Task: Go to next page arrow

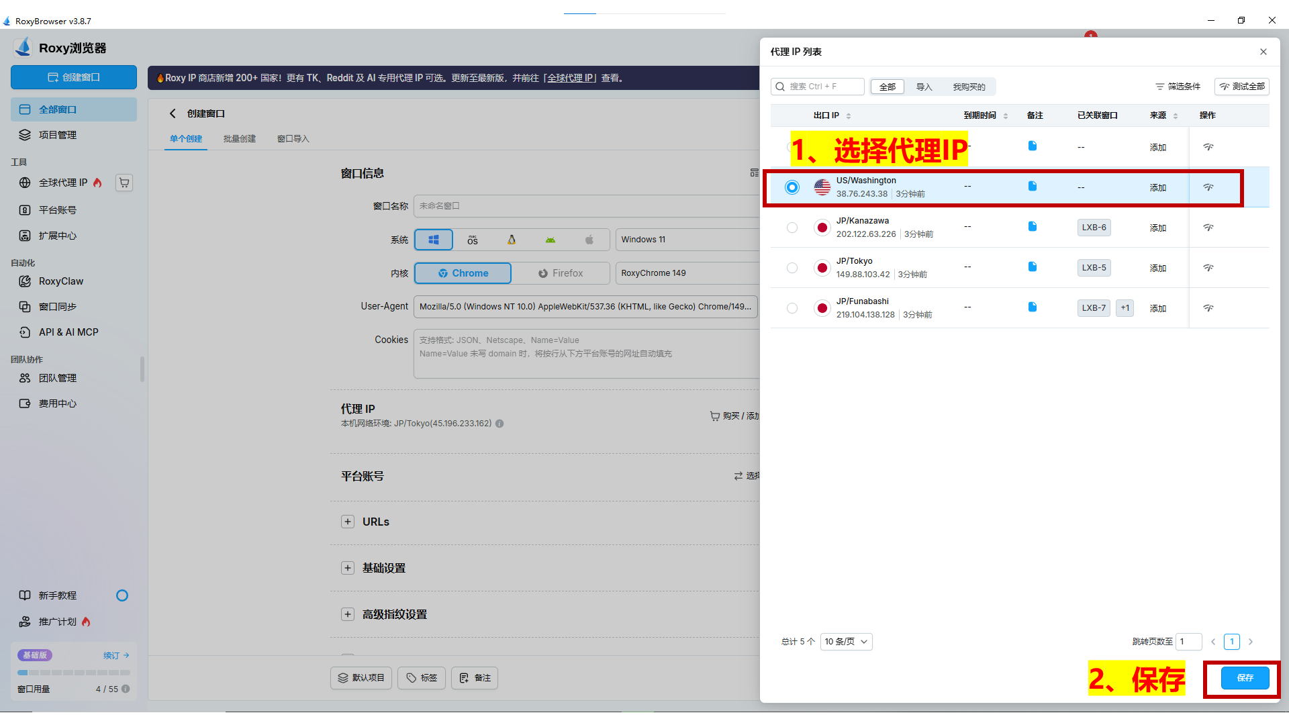Action: 1251,642
